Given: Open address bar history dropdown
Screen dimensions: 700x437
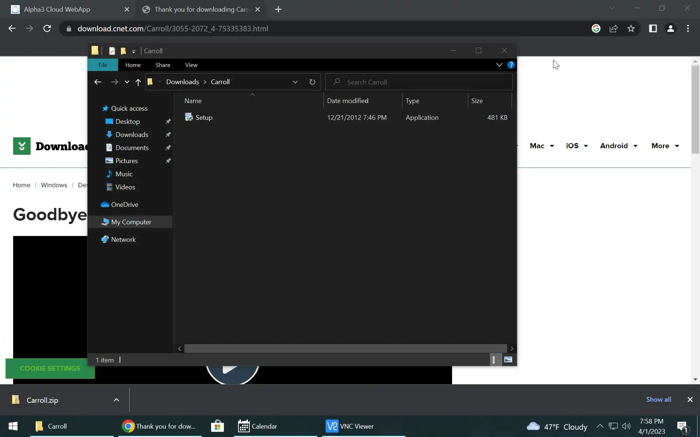Looking at the screenshot, I should (x=295, y=82).
